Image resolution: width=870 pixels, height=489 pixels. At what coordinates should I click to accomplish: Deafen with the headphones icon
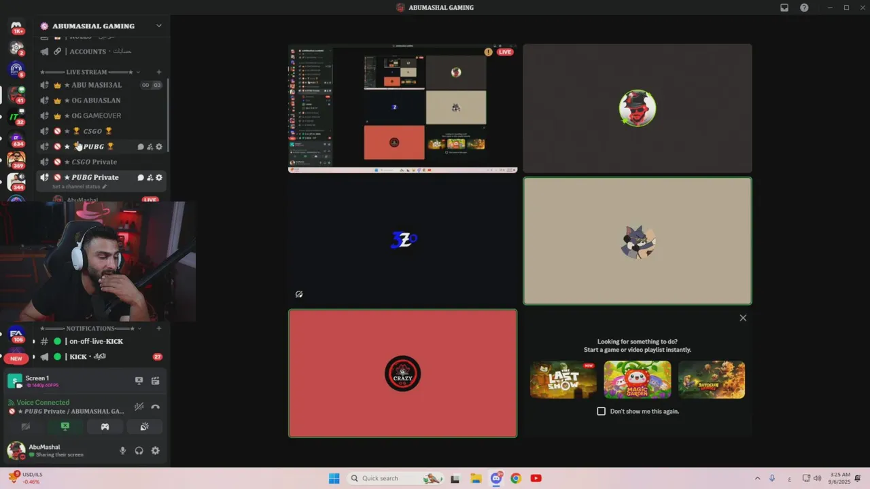click(x=139, y=450)
